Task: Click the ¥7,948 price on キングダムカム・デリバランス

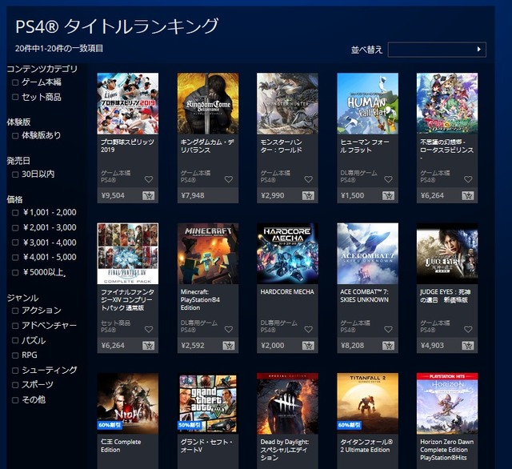Action: pyautogui.click(x=193, y=195)
